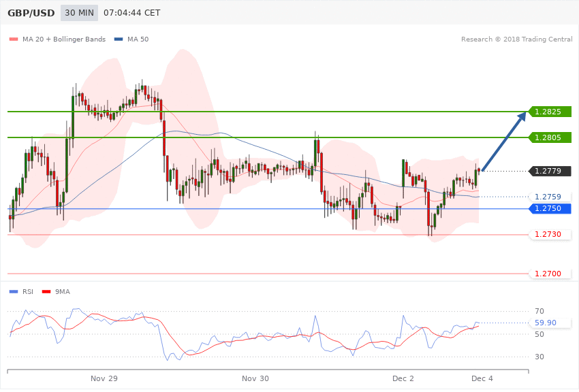Image resolution: width=579 pixels, height=392 pixels.
Task: Click the Dec 2 date axis label
Action: [x=403, y=378]
